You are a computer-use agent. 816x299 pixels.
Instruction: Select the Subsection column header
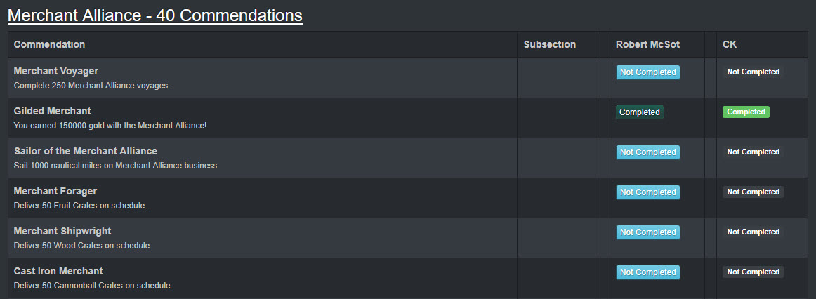point(550,45)
